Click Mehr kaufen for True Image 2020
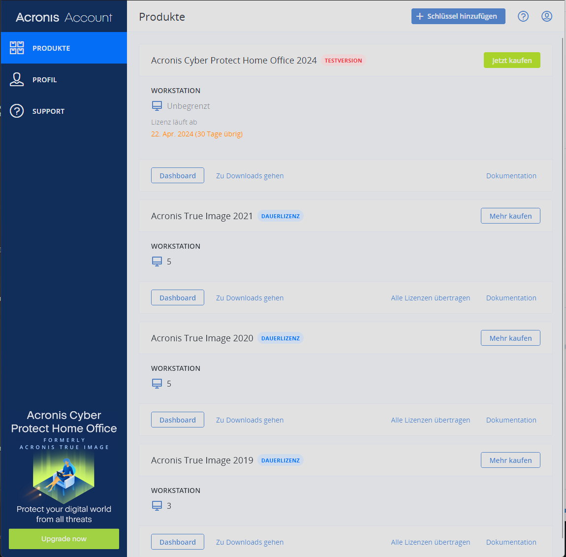566x557 pixels. [510, 338]
